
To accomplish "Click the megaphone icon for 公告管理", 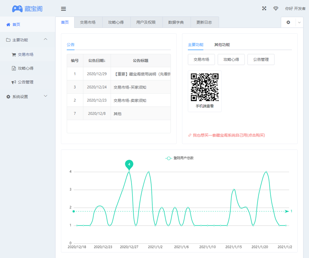I will [14, 82].
